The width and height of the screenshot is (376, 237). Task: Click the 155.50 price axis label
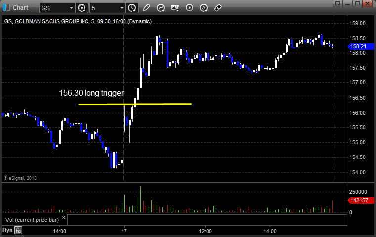357,127
